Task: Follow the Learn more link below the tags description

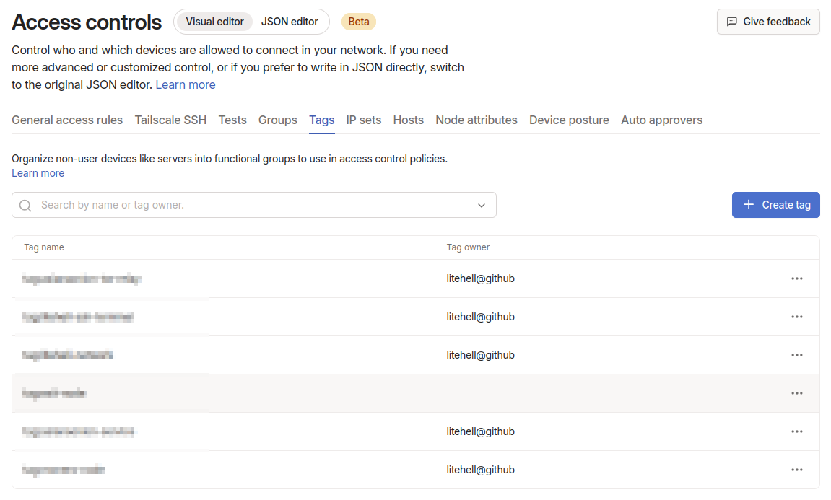Action: (38, 173)
